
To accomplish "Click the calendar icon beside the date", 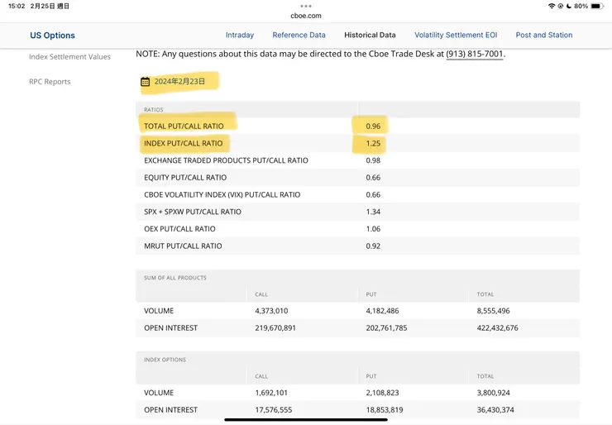I will point(146,82).
